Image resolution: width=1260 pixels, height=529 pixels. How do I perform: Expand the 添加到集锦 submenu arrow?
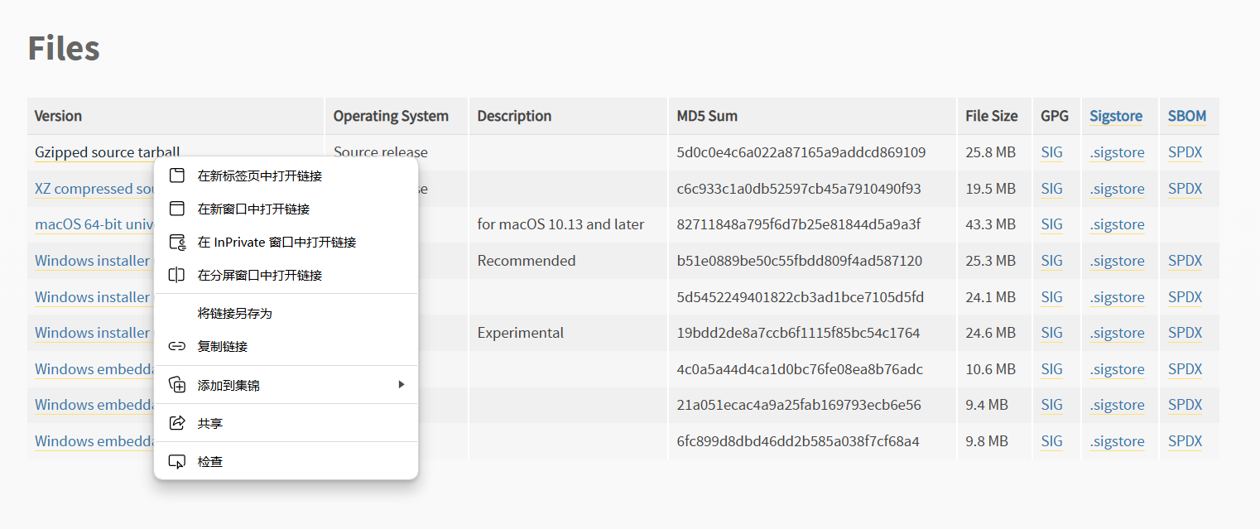402,384
